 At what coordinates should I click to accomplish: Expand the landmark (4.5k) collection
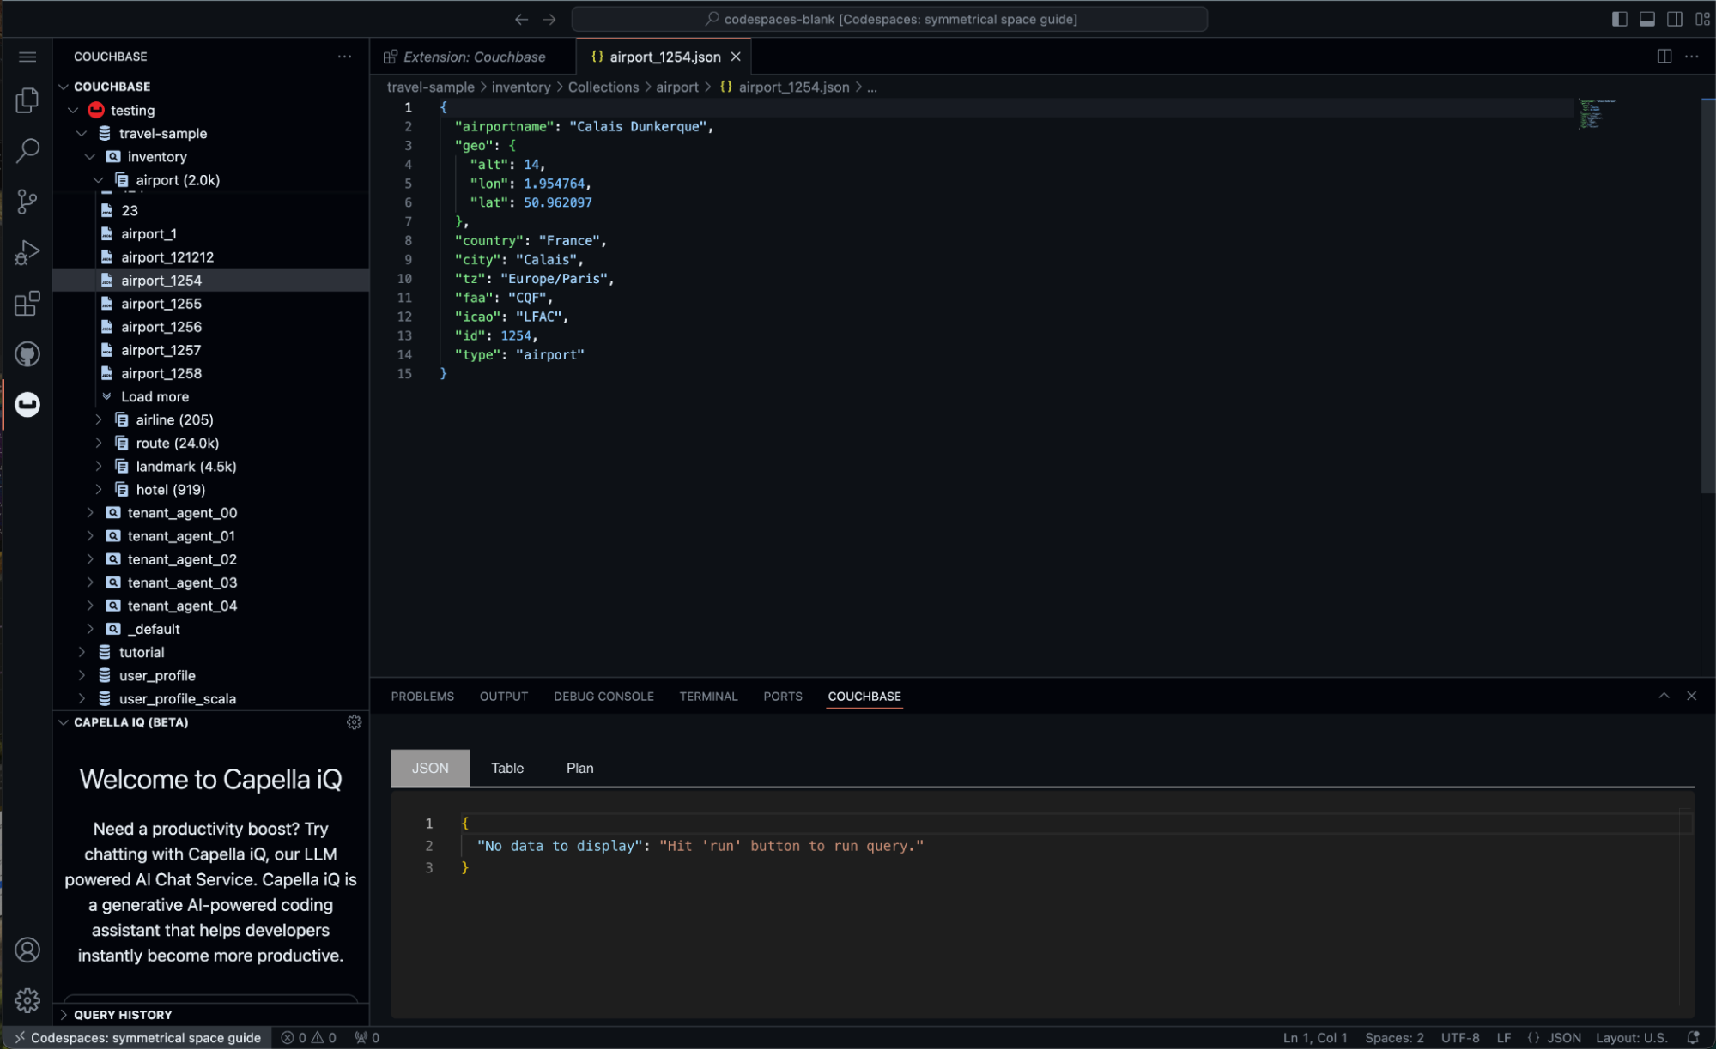click(x=99, y=466)
